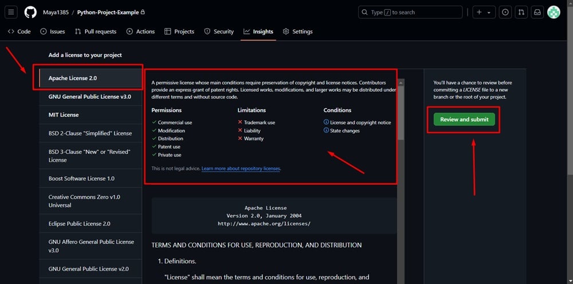Select GNU General Public License v3.0
Viewport: 573px width, 284px height.
click(x=91, y=96)
